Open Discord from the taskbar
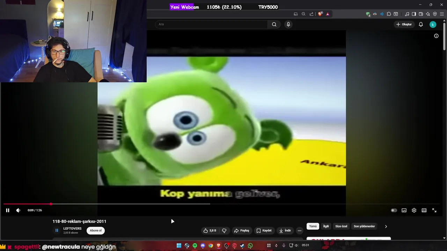447x251 pixels. 203,245
